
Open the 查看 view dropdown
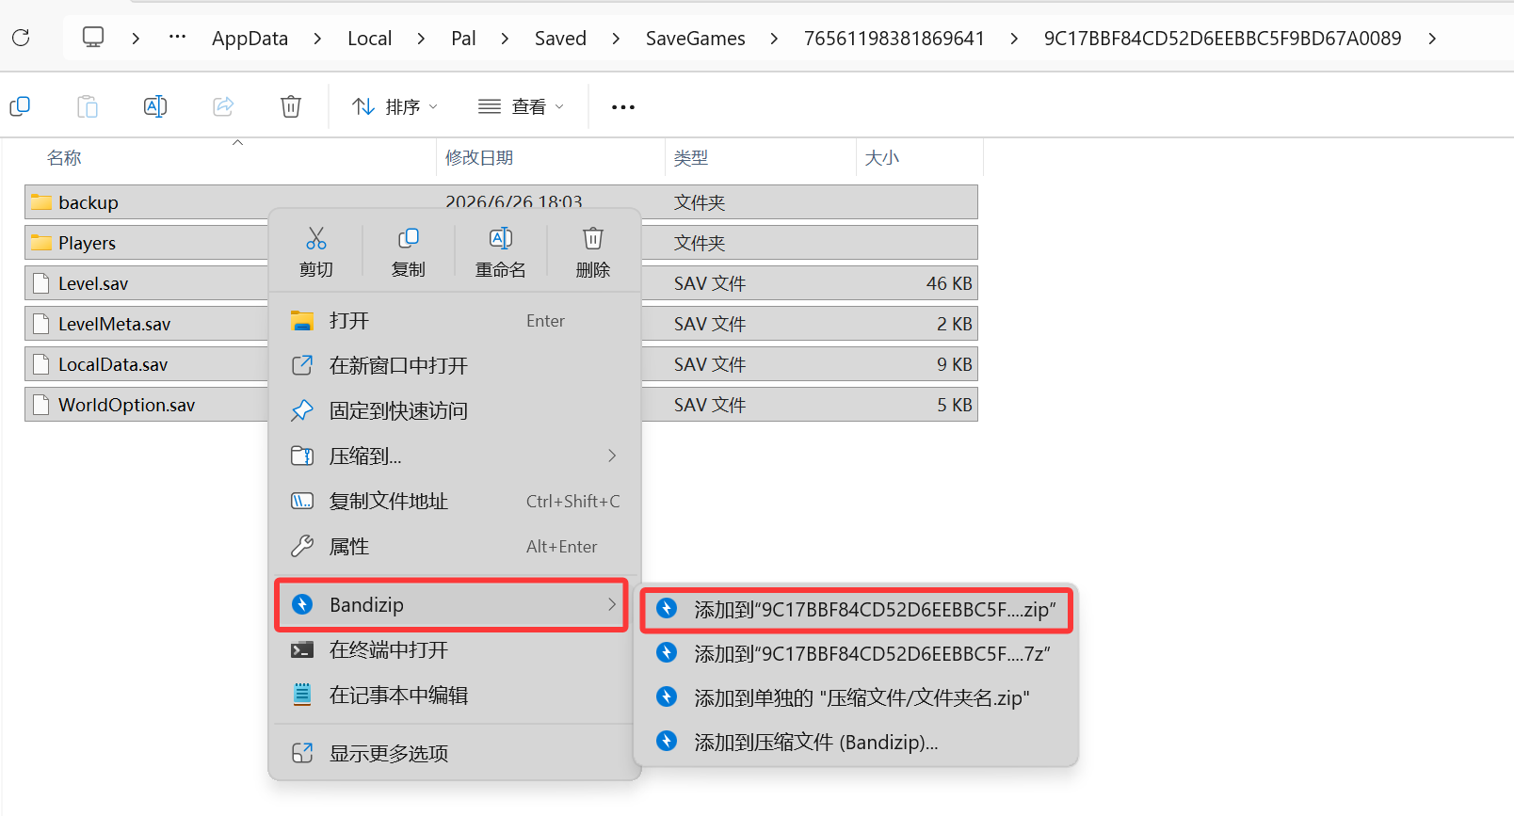click(522, 106)
